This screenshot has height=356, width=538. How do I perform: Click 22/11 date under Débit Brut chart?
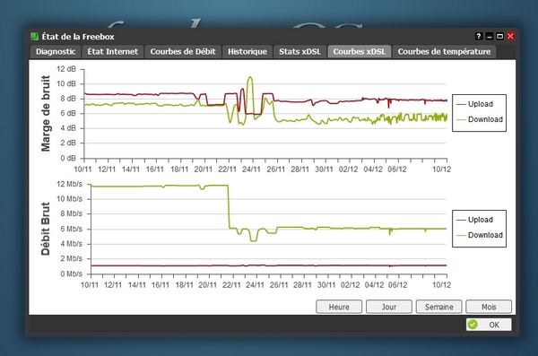231,285
